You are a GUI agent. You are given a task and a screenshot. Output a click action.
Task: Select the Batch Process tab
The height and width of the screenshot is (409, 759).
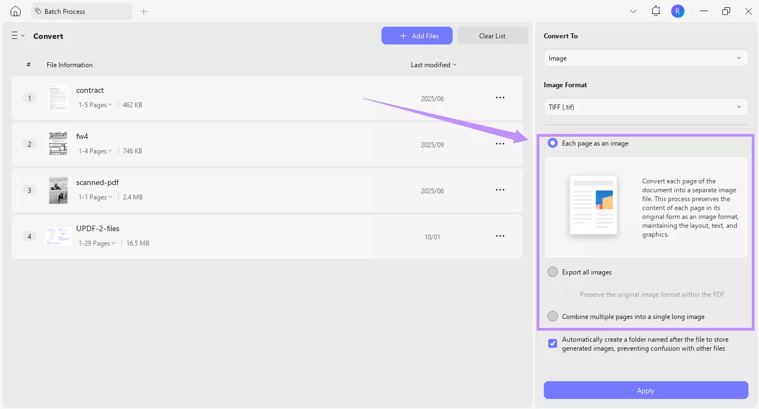(82, 11)
